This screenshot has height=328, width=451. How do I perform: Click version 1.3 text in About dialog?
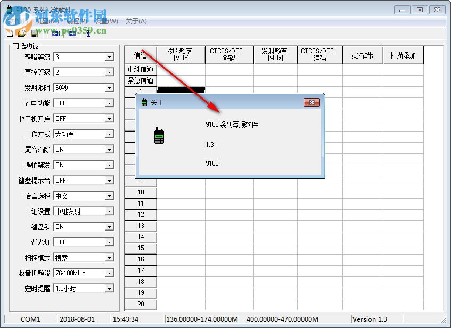tap(210, 145)
